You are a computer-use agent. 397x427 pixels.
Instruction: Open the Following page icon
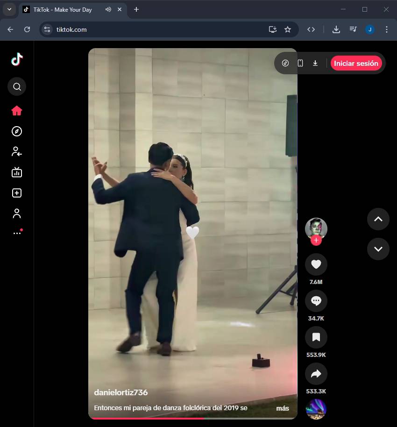coord(17,152)
